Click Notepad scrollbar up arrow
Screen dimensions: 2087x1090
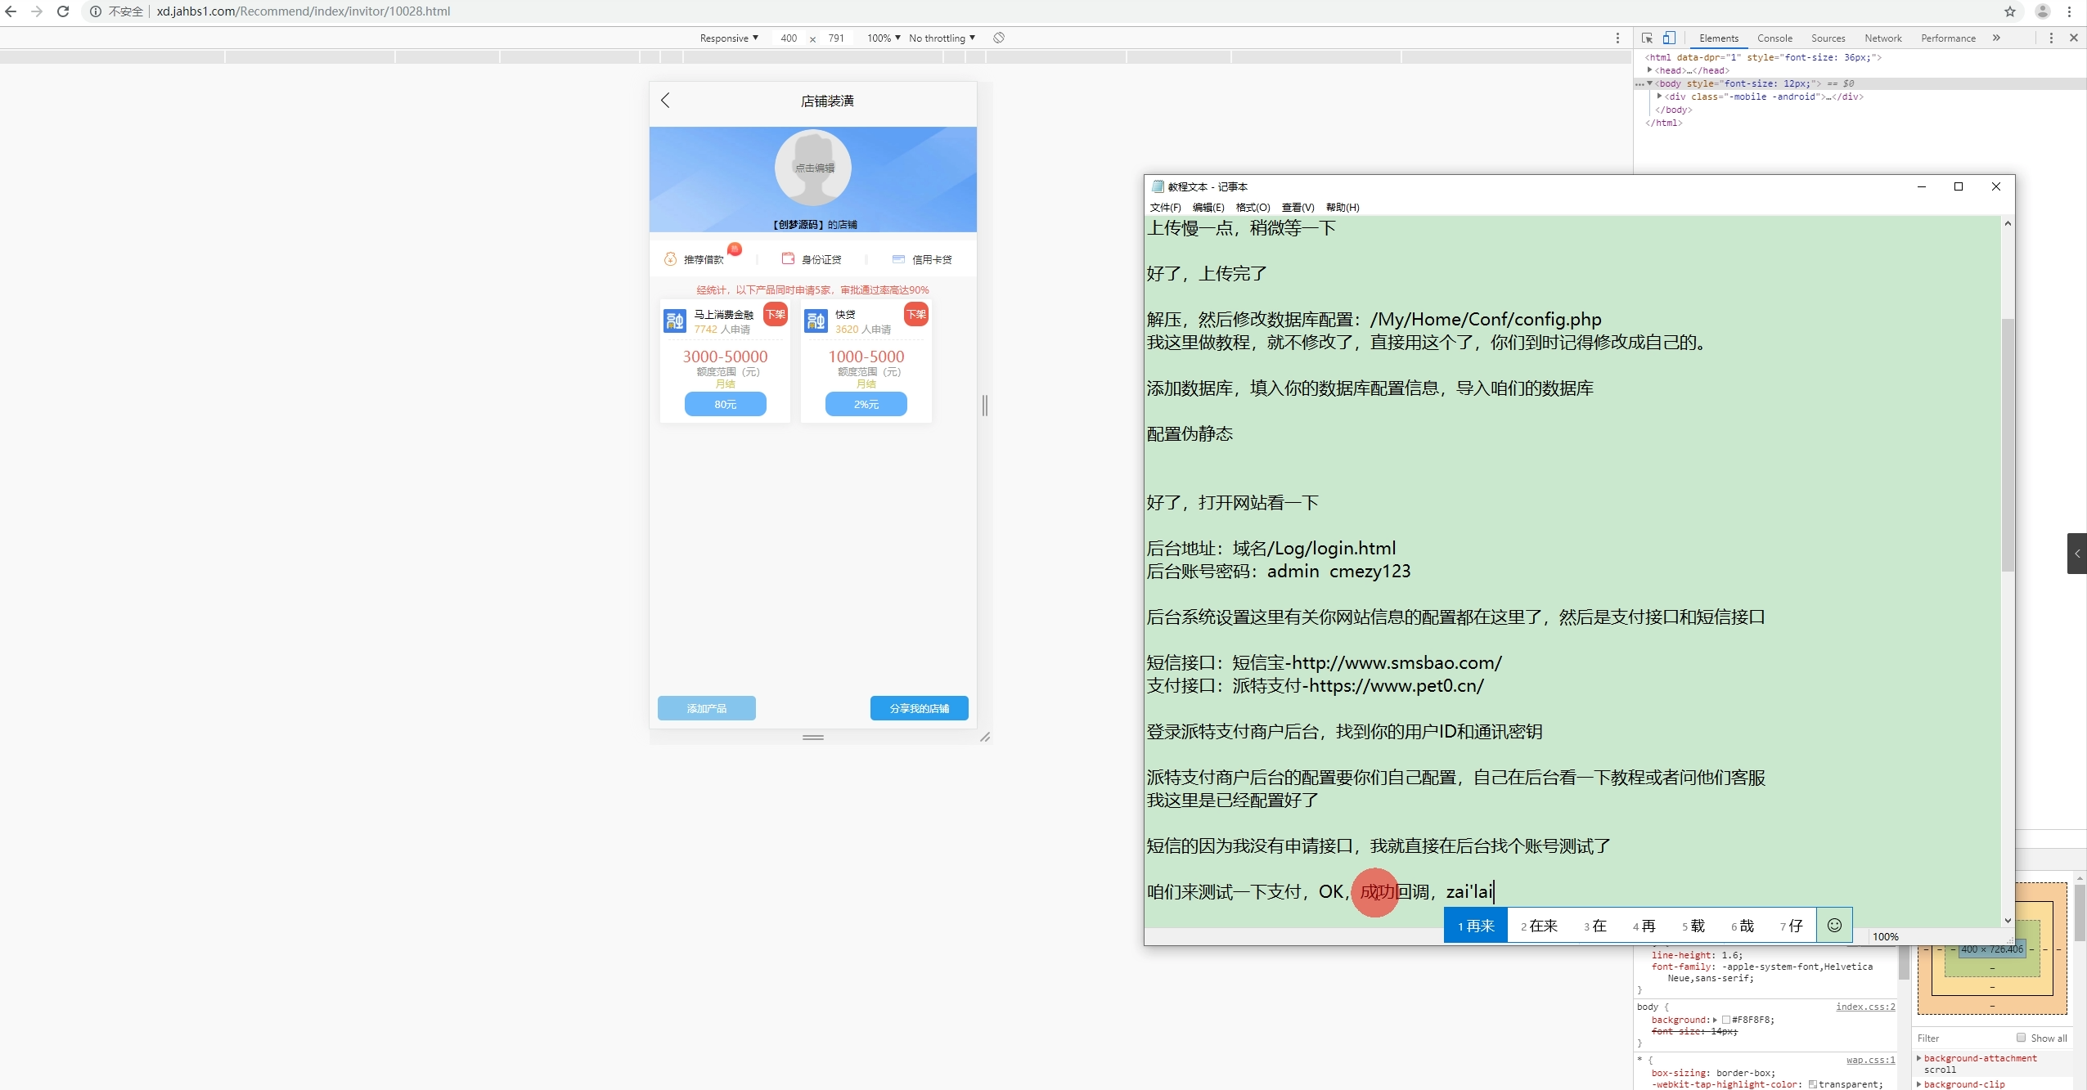2008,223
